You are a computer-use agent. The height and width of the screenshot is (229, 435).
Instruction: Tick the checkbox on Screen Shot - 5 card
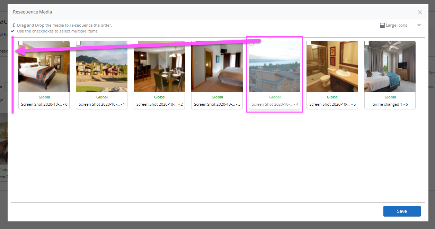click(x=309, y=43)
